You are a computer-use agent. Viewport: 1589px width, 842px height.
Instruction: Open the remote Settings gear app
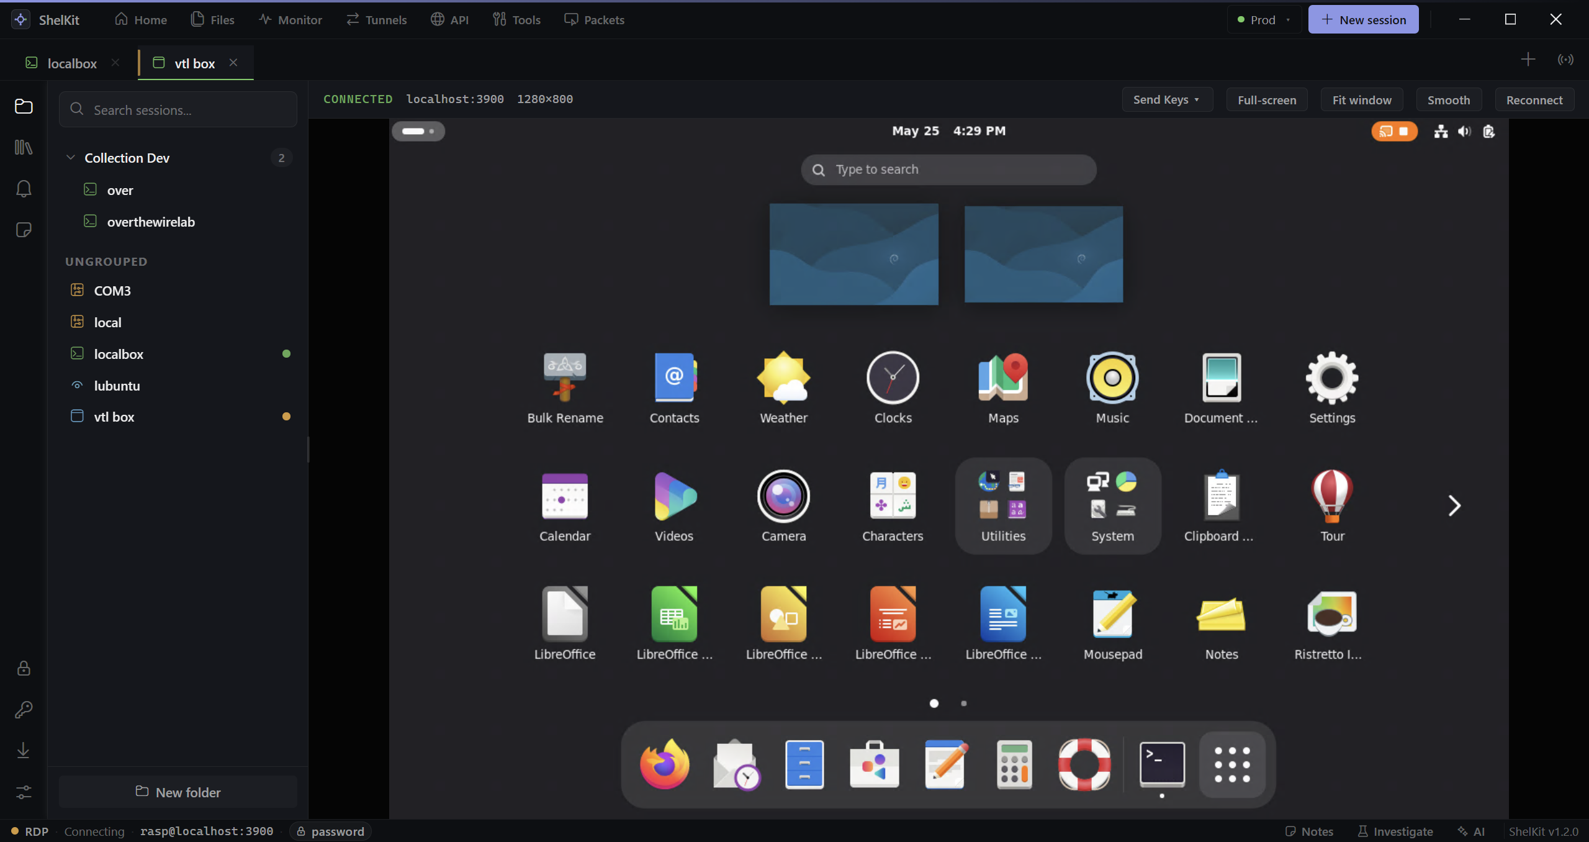1332,388
